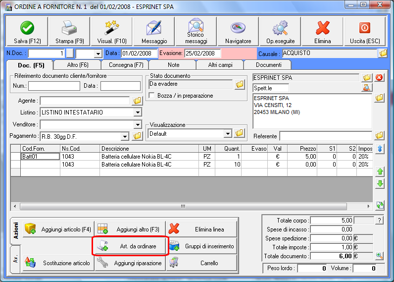Screen dimensions: 394x282
Task: Open the Altri campi tab
Action: tap(220, 65)
